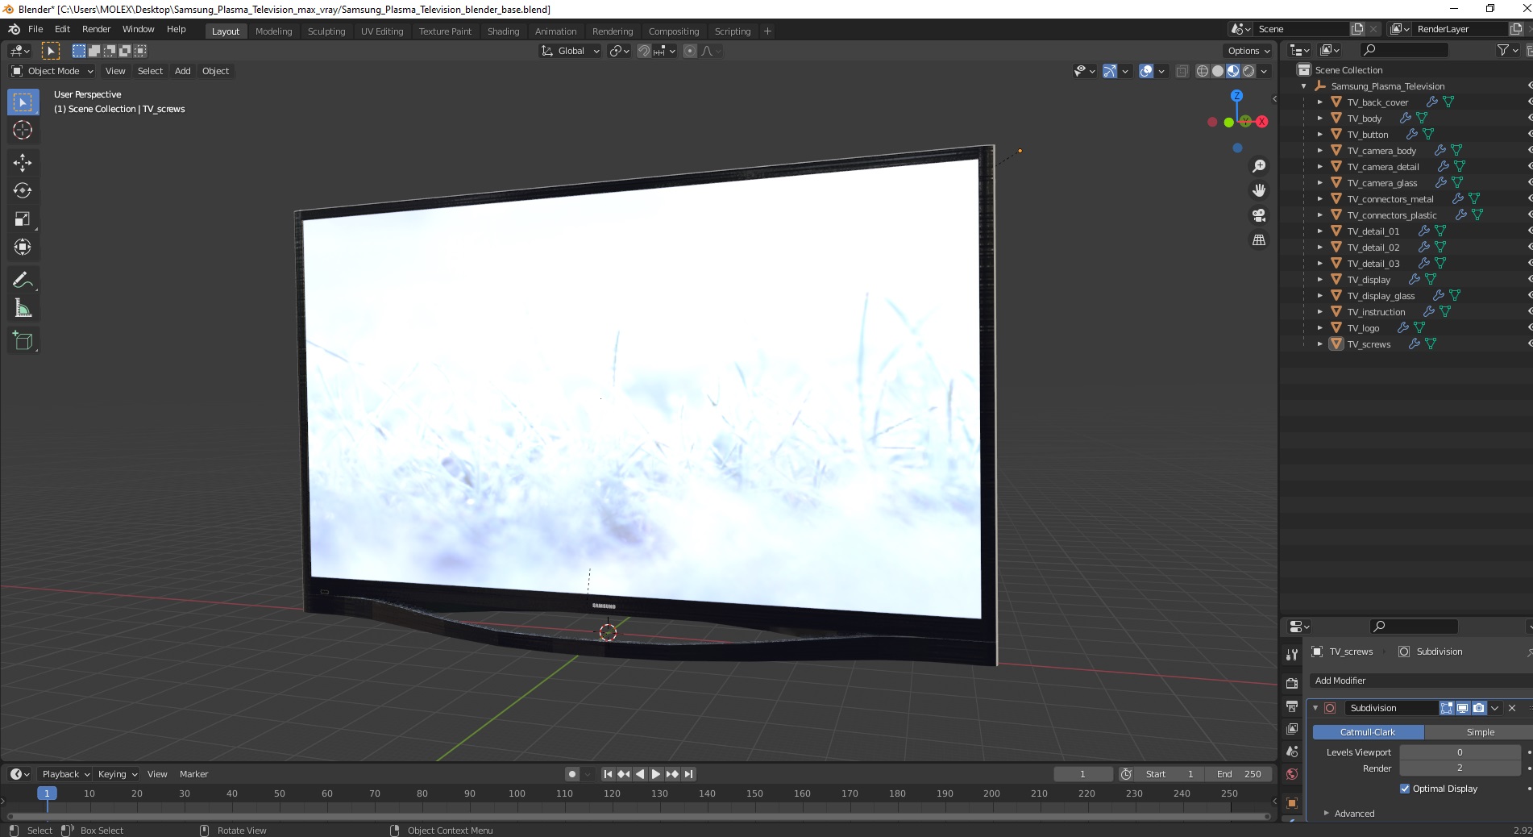Click the End frame field
1533x837 pixels.
(x=1239, y=774)
